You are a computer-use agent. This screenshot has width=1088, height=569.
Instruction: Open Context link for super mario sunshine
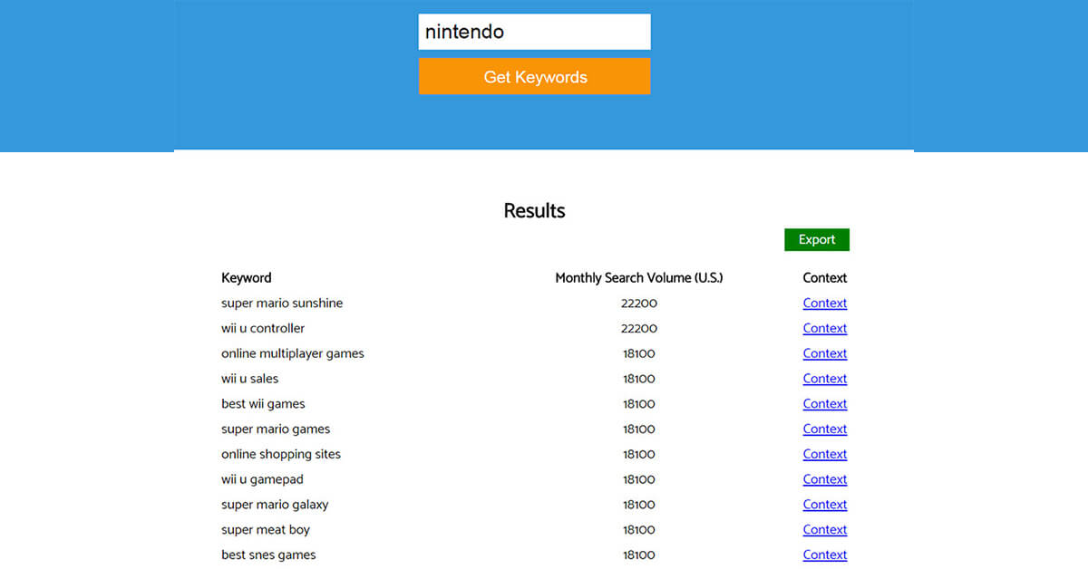tap(824, 304)
